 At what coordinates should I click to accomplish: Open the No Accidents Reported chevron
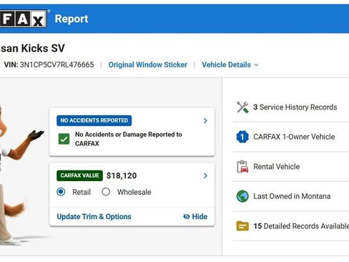point(205,121)
